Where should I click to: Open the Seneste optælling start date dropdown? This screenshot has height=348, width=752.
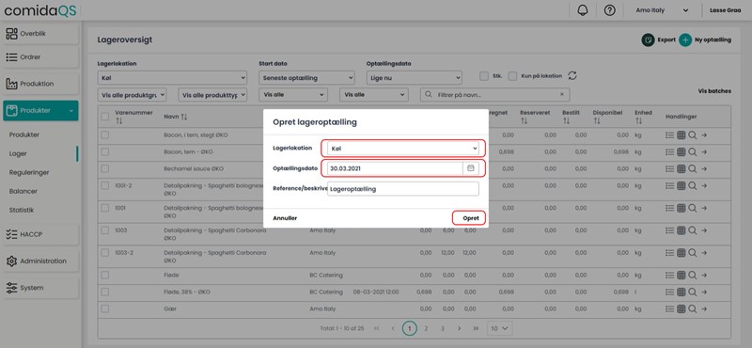[306, 78]
